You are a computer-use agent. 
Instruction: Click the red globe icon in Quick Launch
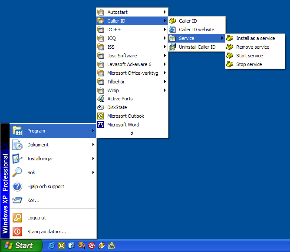coord(92,246)
